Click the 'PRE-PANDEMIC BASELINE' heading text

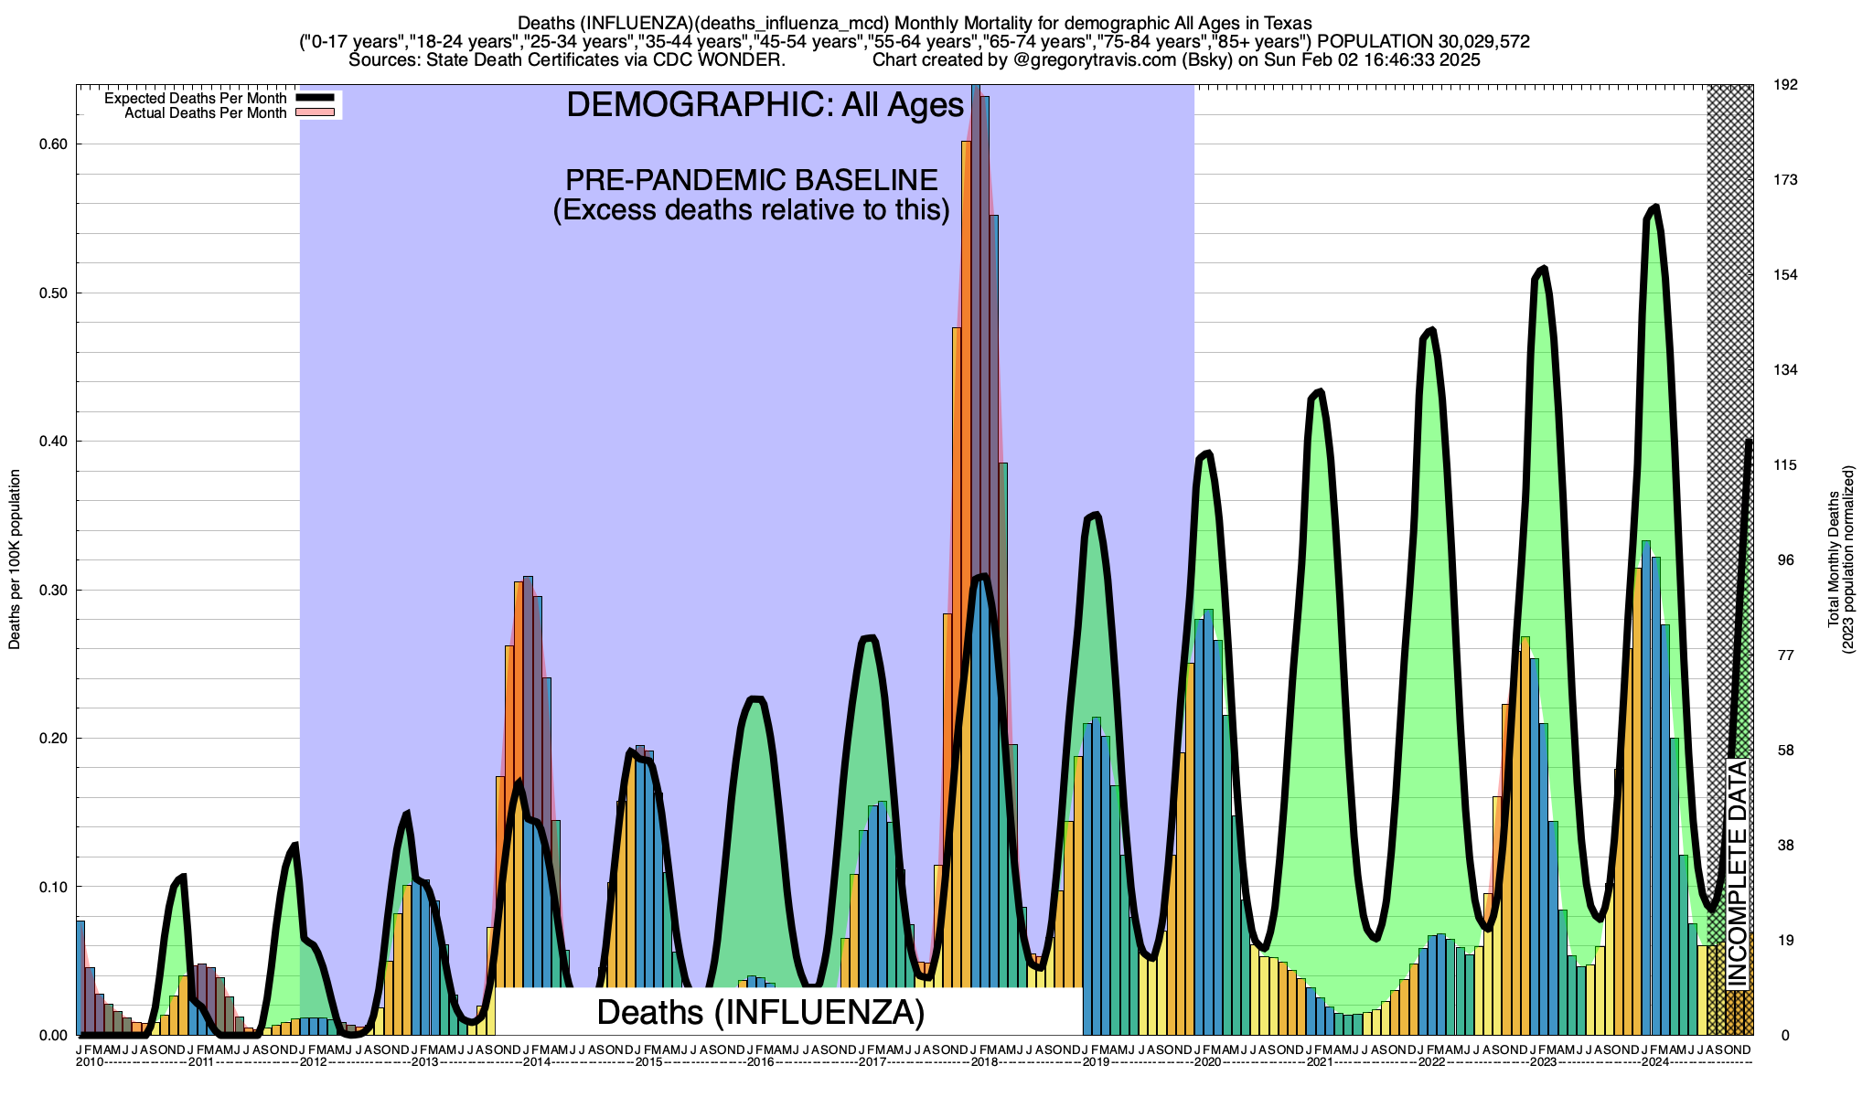(751, 179)
